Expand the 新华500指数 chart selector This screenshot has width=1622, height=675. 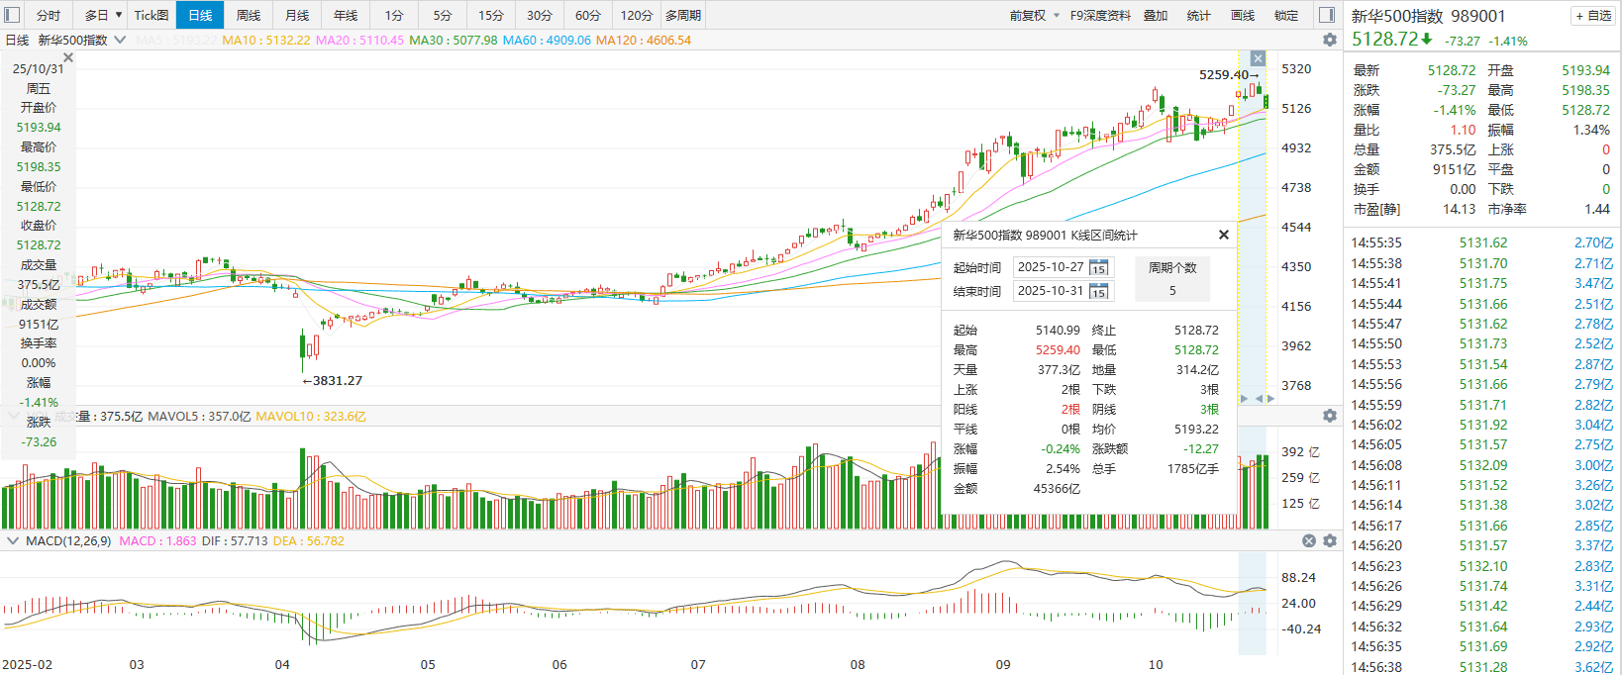[x=120, y=40]
